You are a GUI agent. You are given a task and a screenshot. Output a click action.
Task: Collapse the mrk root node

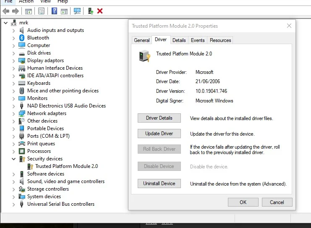point(6,23)
